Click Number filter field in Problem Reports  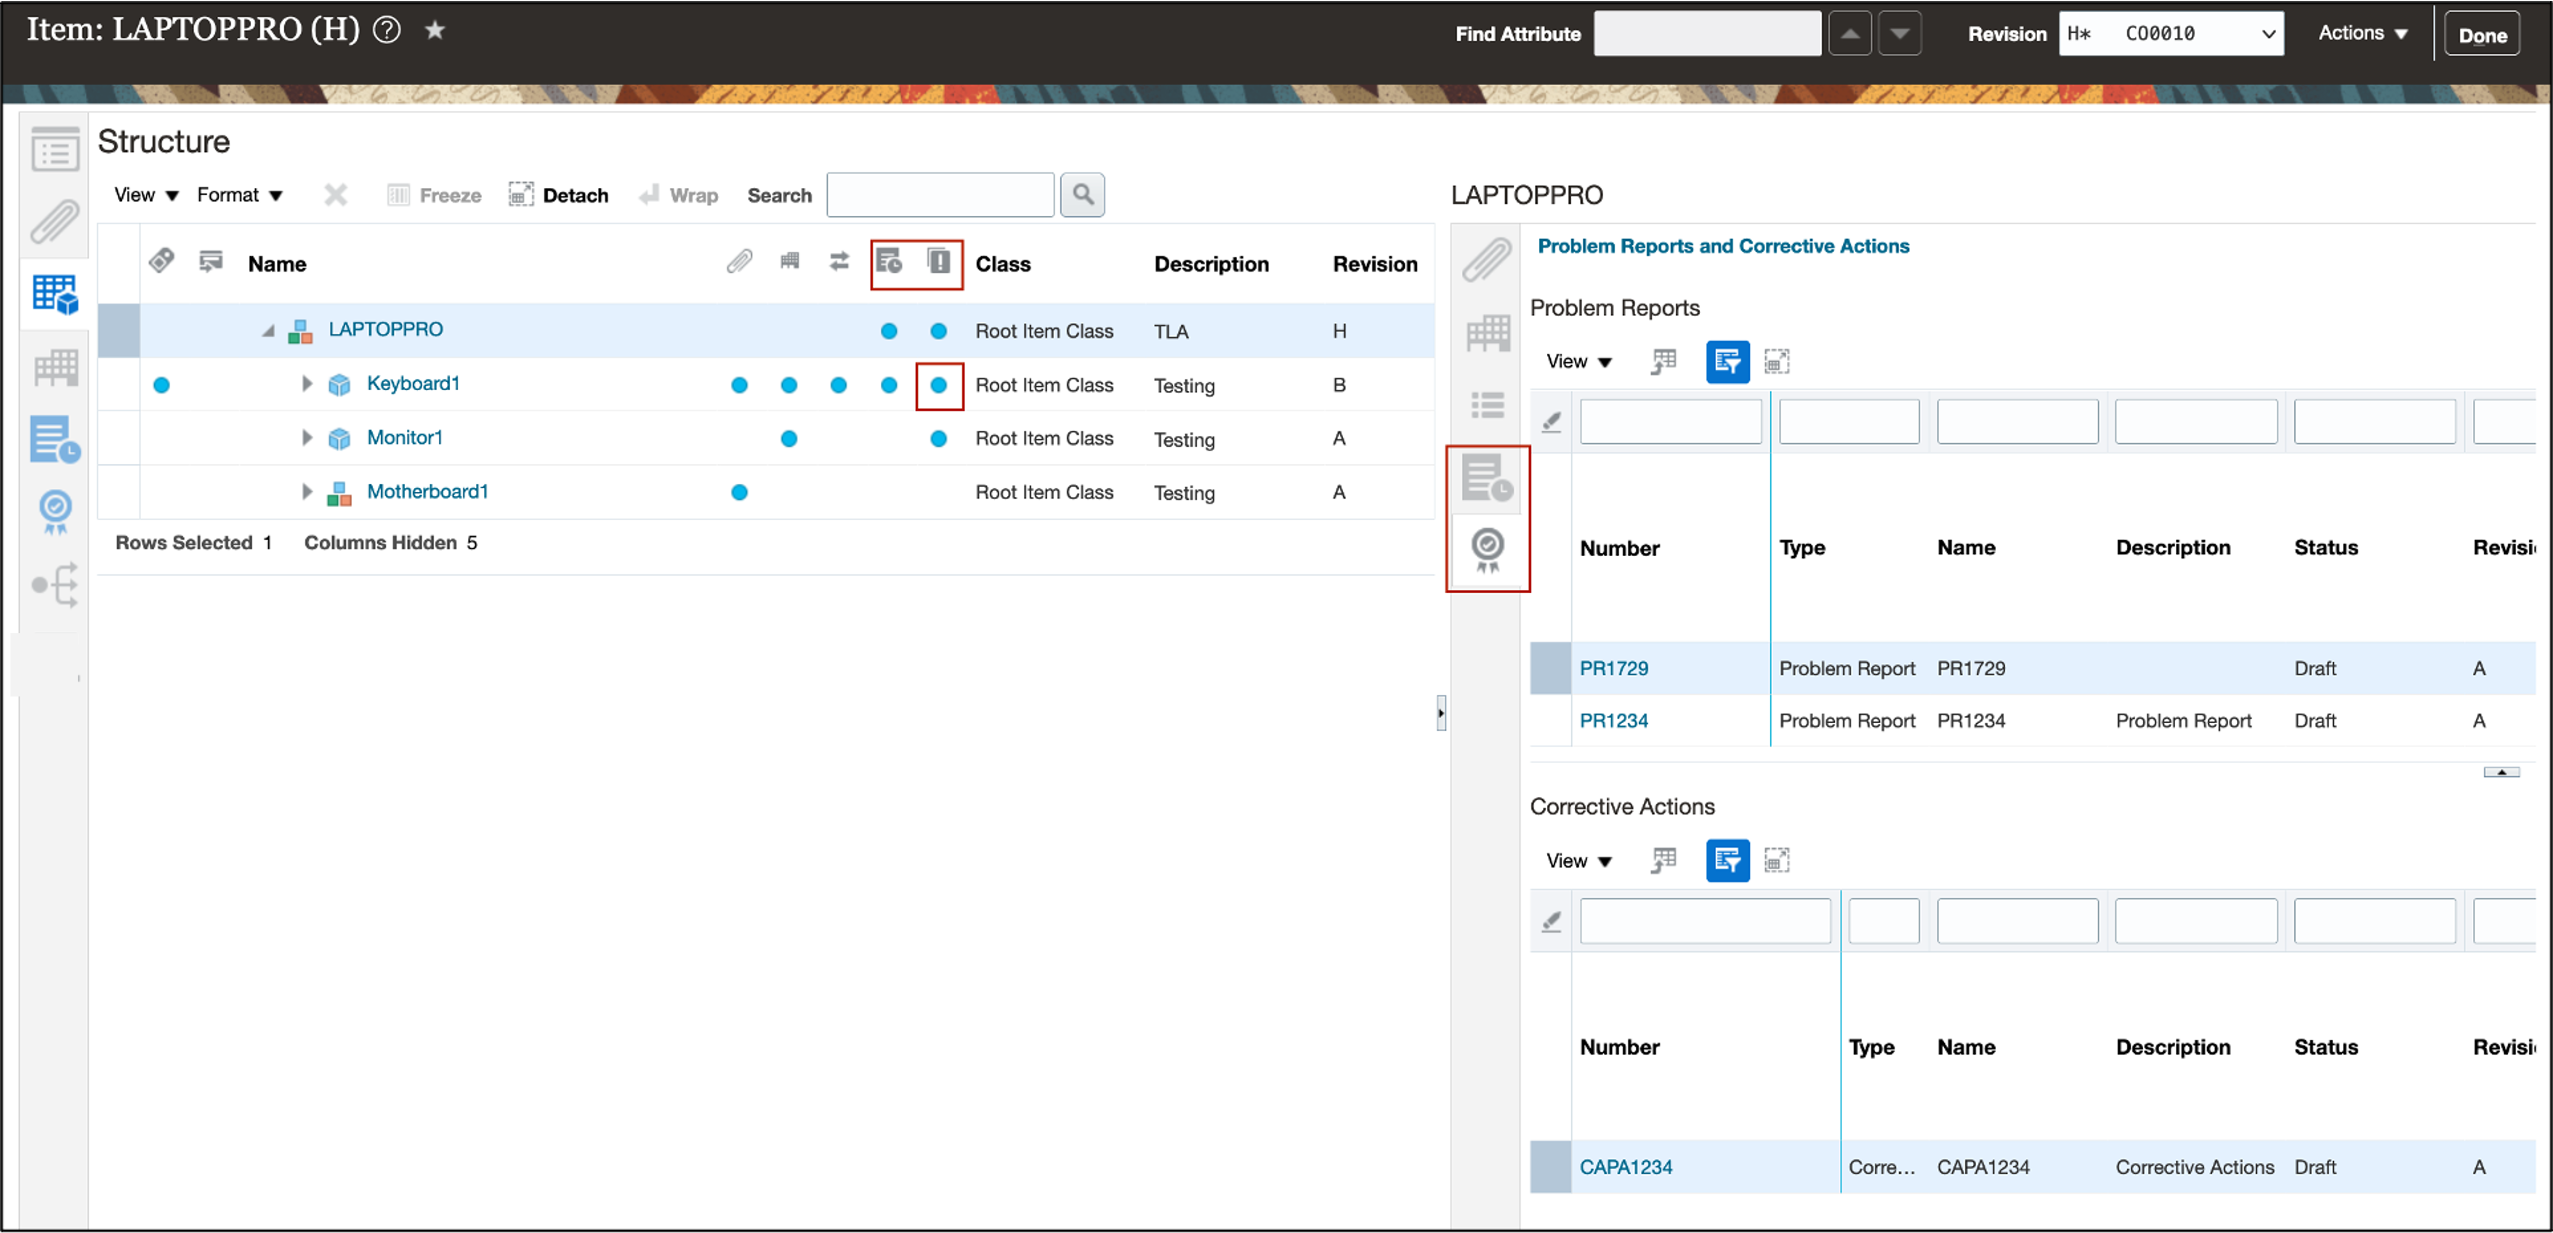1670,421
